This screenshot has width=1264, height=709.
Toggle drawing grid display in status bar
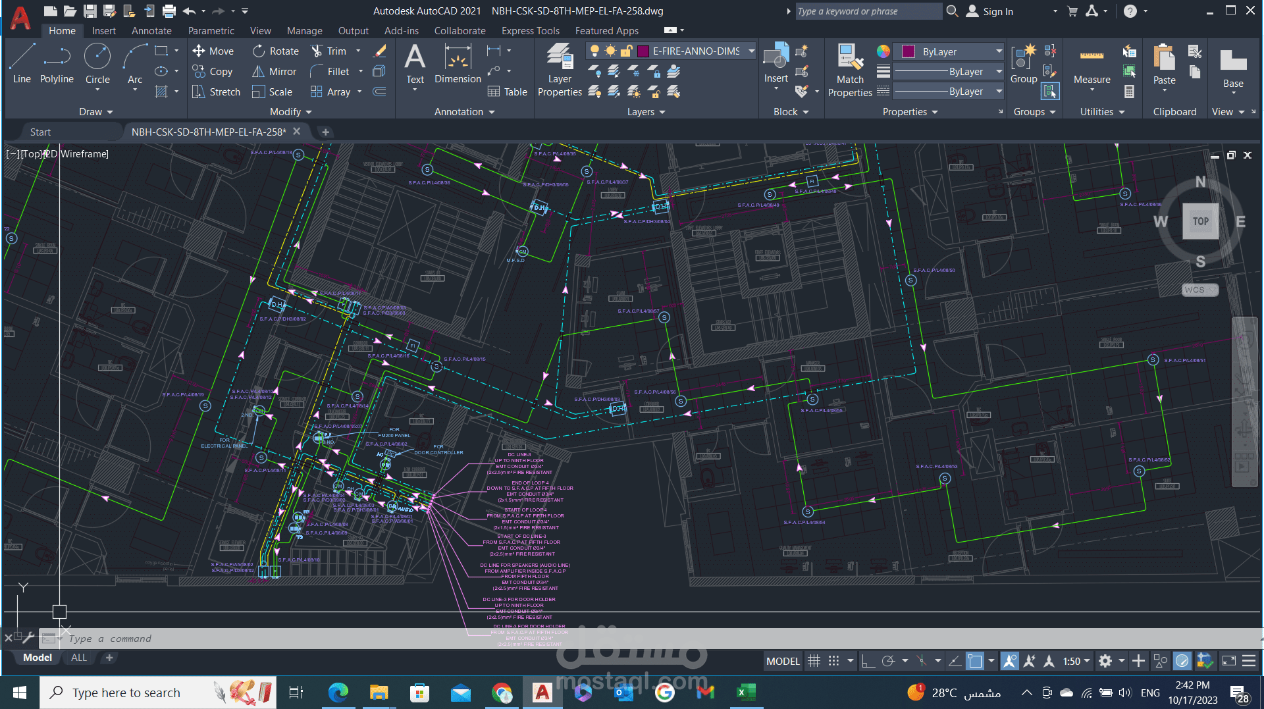click(814, 661)
